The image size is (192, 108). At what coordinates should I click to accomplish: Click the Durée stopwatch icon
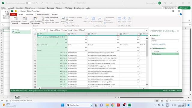point(129,19)
